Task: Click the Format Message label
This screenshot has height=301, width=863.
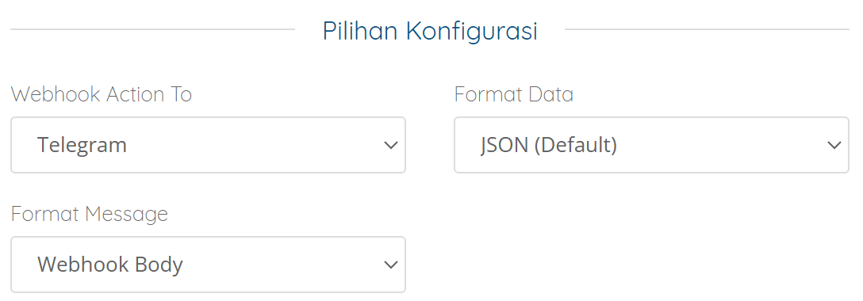Action: pos(89,214)
